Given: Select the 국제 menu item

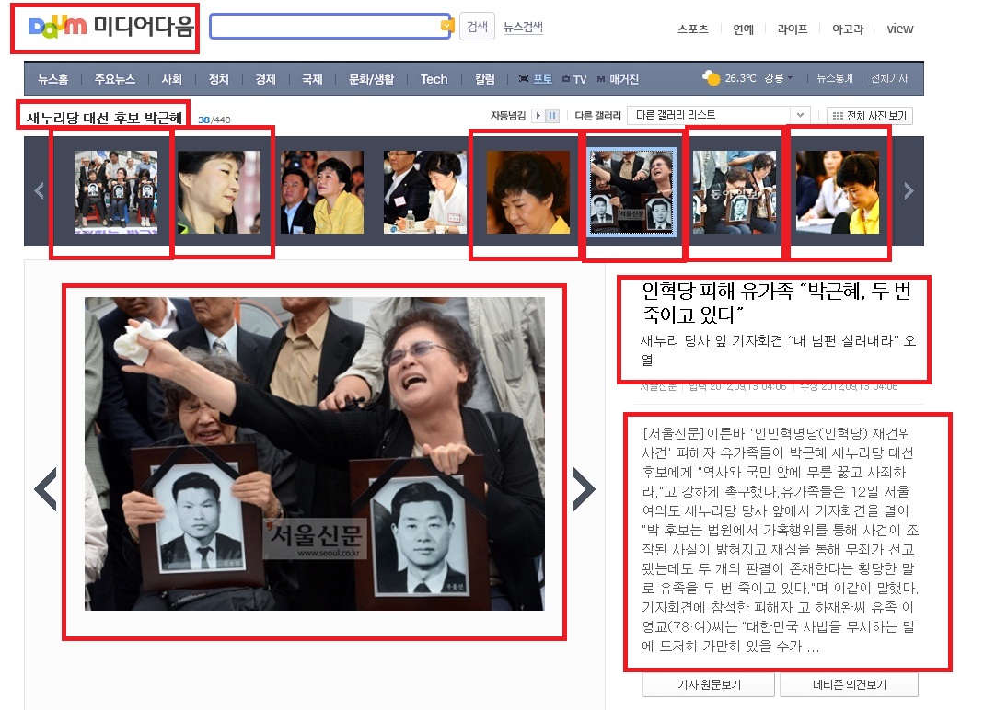Looking at the screenshot, I should point(312,79).
